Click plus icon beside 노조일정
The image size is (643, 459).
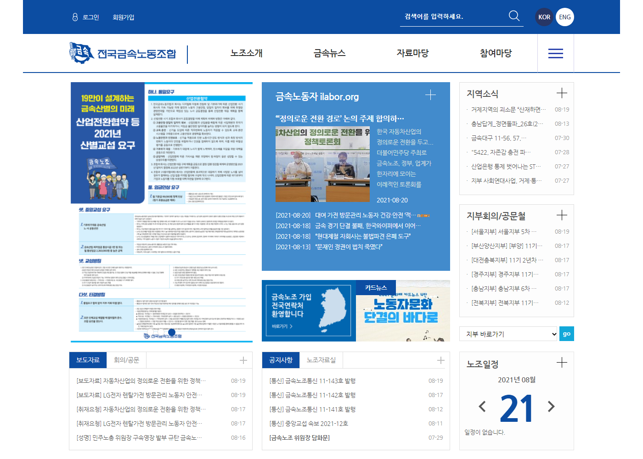[x=562, y=363]
